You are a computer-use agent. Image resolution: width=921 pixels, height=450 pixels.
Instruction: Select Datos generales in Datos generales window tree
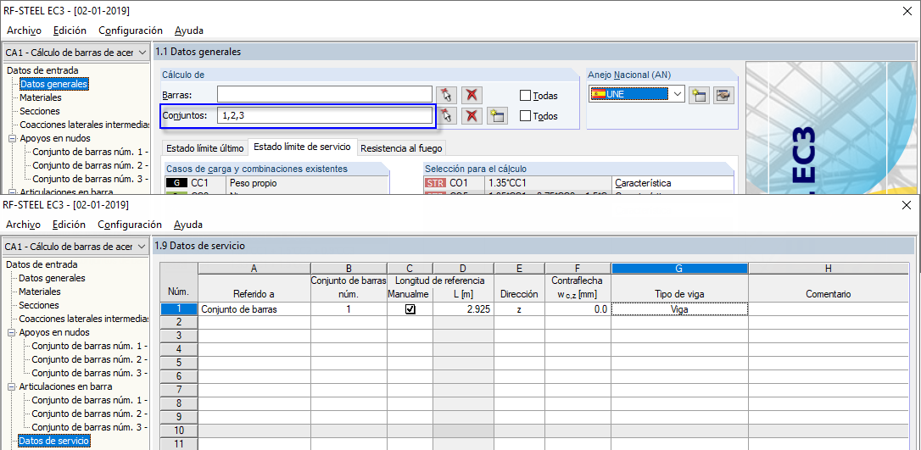point(54,84)
